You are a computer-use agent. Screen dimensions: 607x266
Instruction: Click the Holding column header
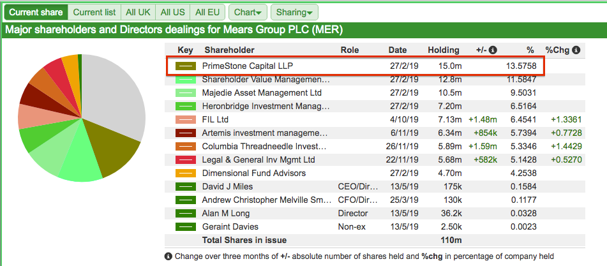[x=444, y=50]
